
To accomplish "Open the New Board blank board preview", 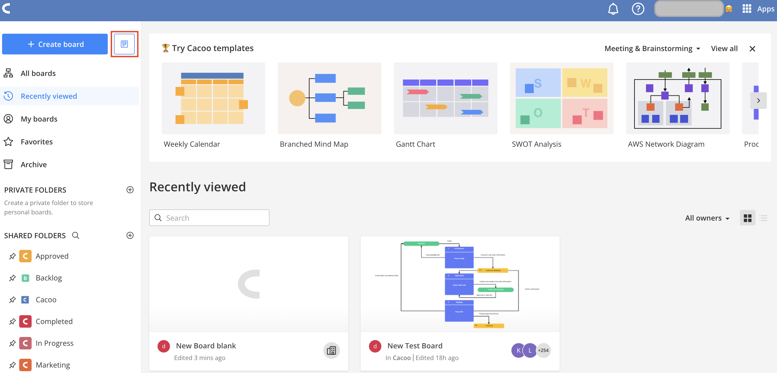I will coord(248,284).
